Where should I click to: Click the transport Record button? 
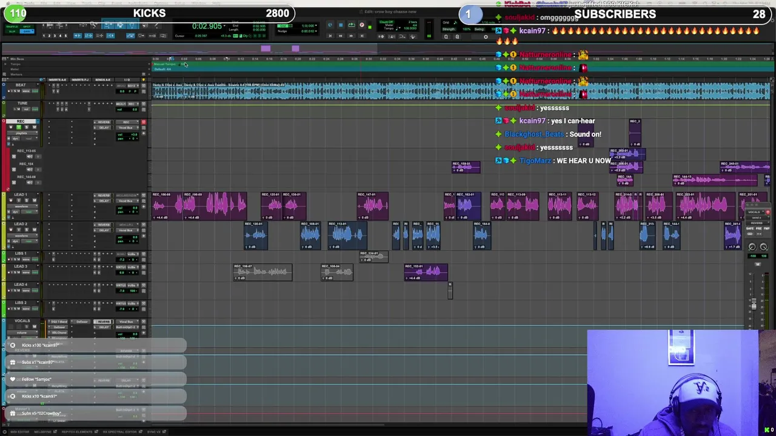[362, 25]
